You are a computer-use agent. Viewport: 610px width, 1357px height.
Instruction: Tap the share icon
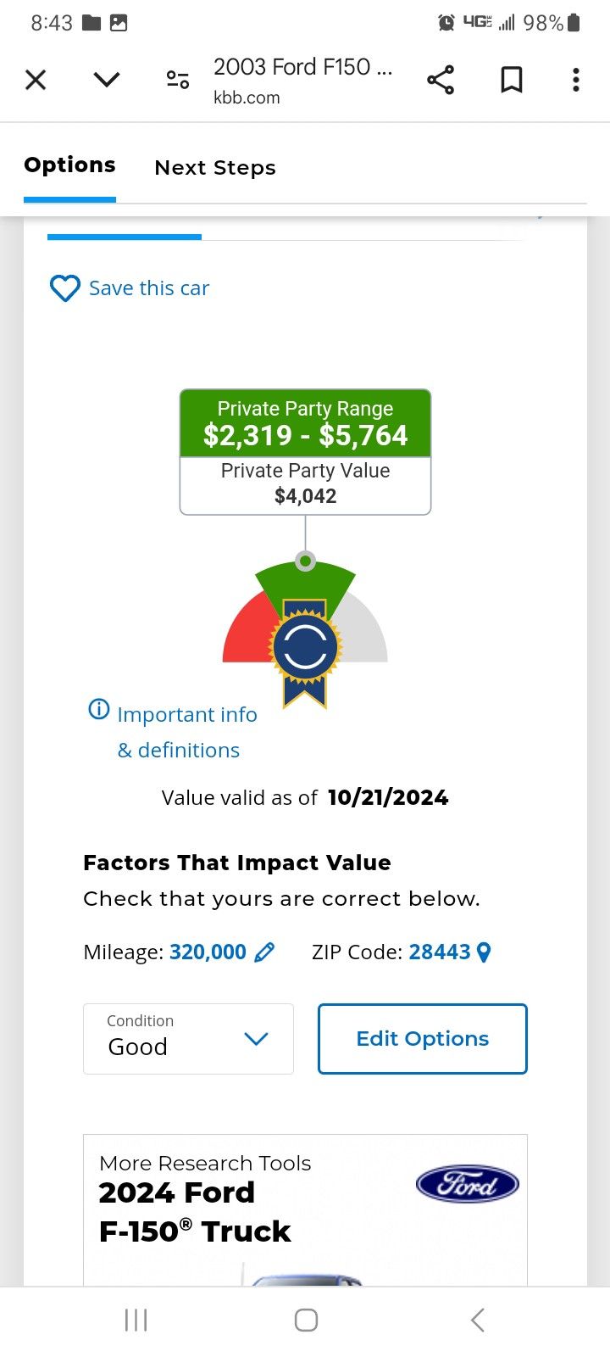(441, 80)
